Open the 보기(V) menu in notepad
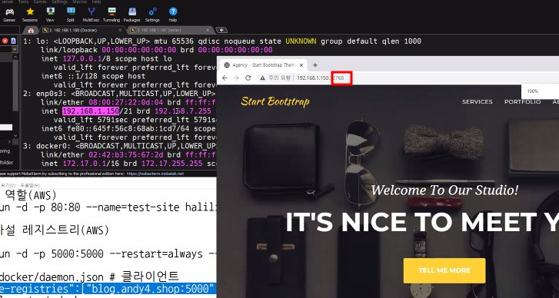 (x=8, y=186)
